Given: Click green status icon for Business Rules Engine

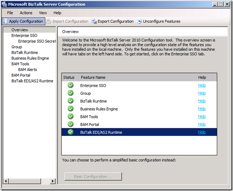Looking at the screenshot, I should (x=71, y=109).
